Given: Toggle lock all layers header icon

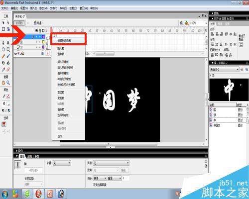Looking at the screenshot, I should (40, 30).
